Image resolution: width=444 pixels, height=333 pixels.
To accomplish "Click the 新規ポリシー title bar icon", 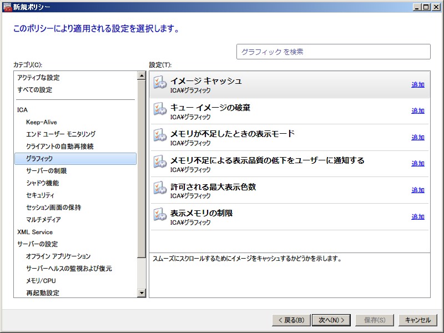I will [x=7, y=7].
